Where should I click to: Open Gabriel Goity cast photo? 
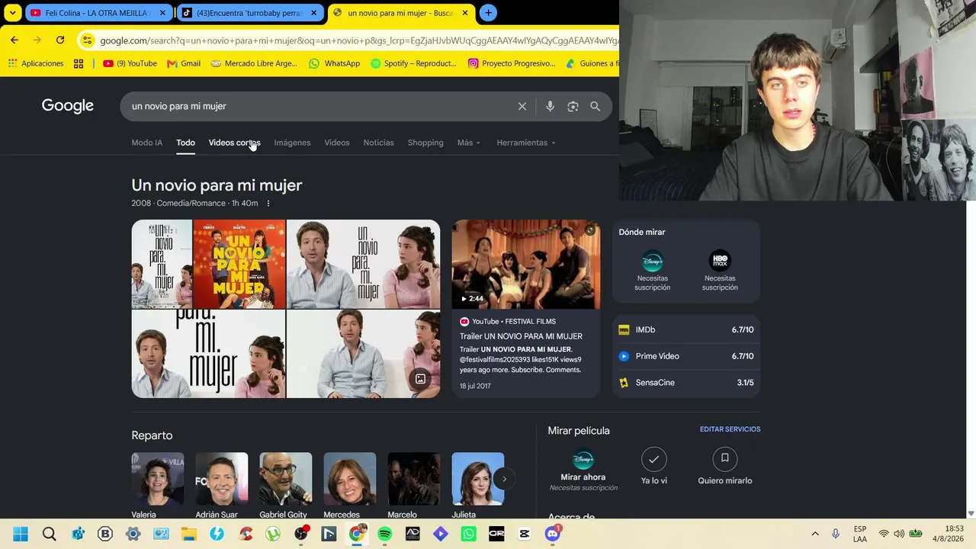286,479
